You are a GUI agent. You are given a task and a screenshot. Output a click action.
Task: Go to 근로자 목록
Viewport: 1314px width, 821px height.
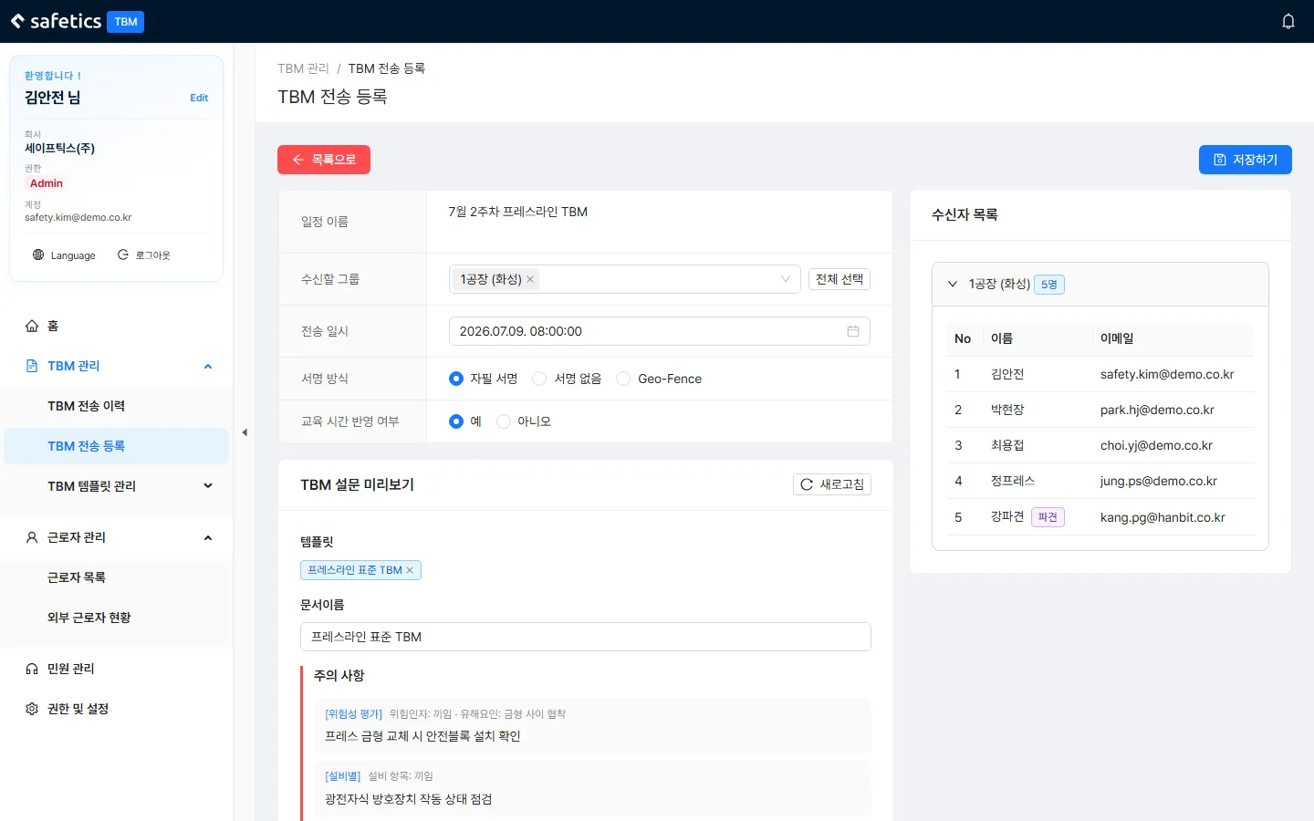tap(117, 577)
